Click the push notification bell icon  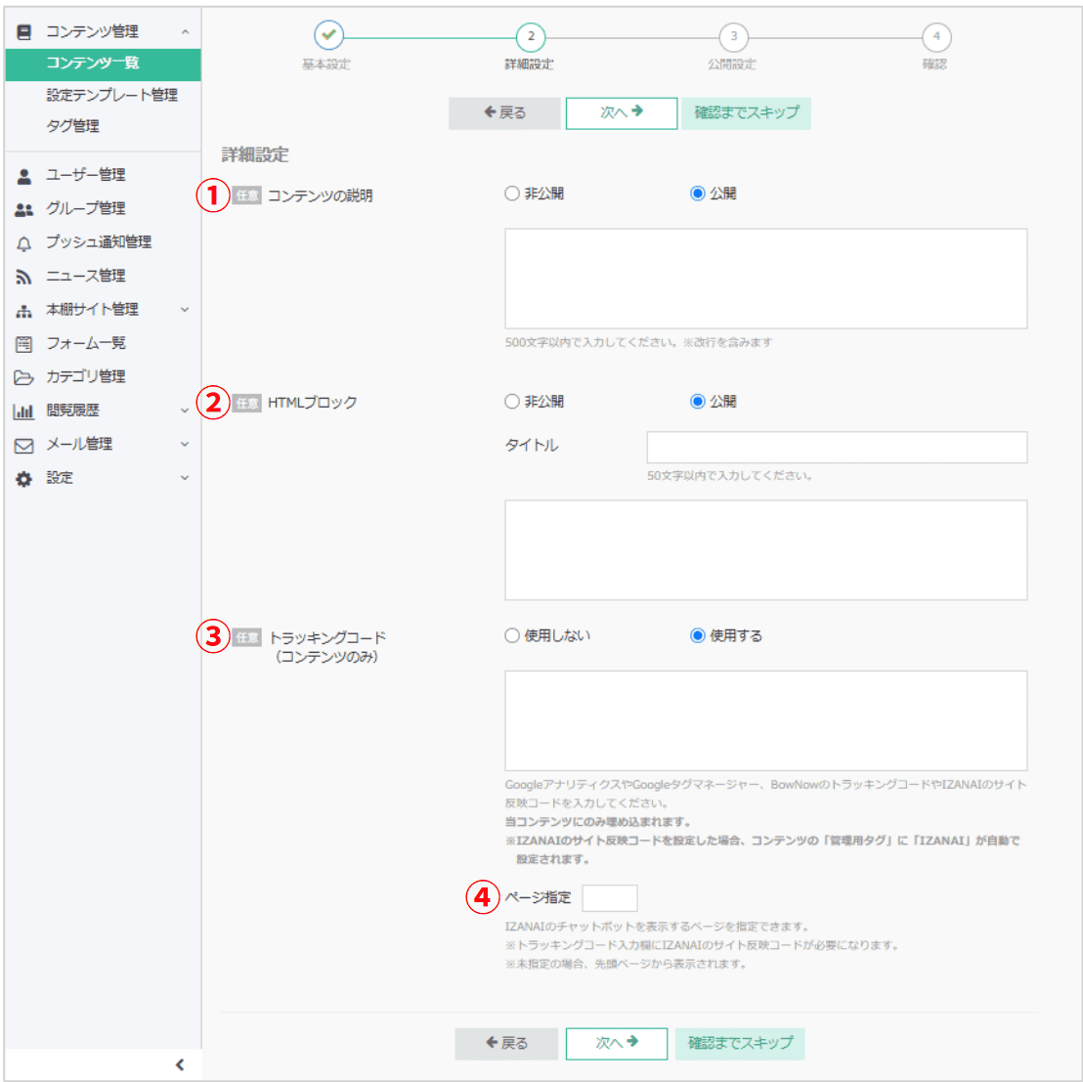click(x=24, y=243)
